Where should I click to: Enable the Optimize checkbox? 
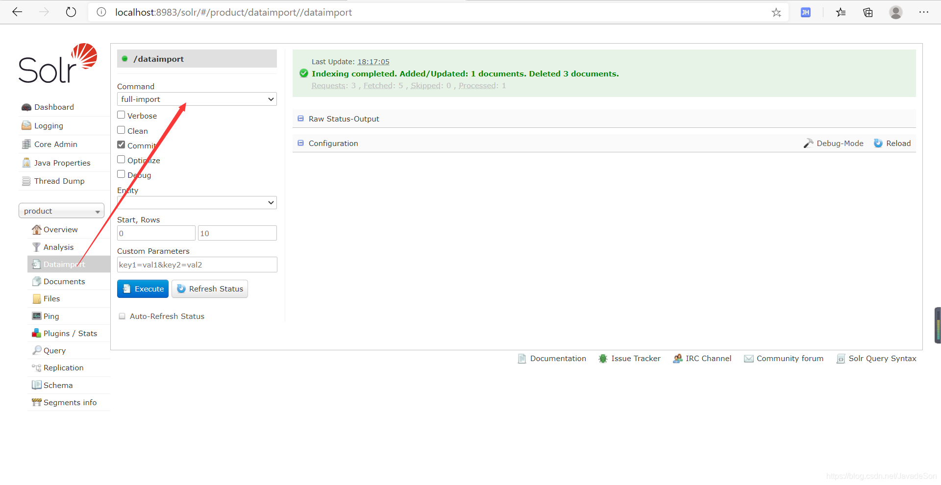(x=121, y=159)
